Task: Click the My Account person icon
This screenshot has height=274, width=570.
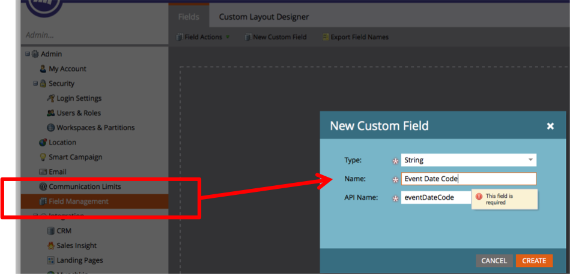Action: click(43, 68)
